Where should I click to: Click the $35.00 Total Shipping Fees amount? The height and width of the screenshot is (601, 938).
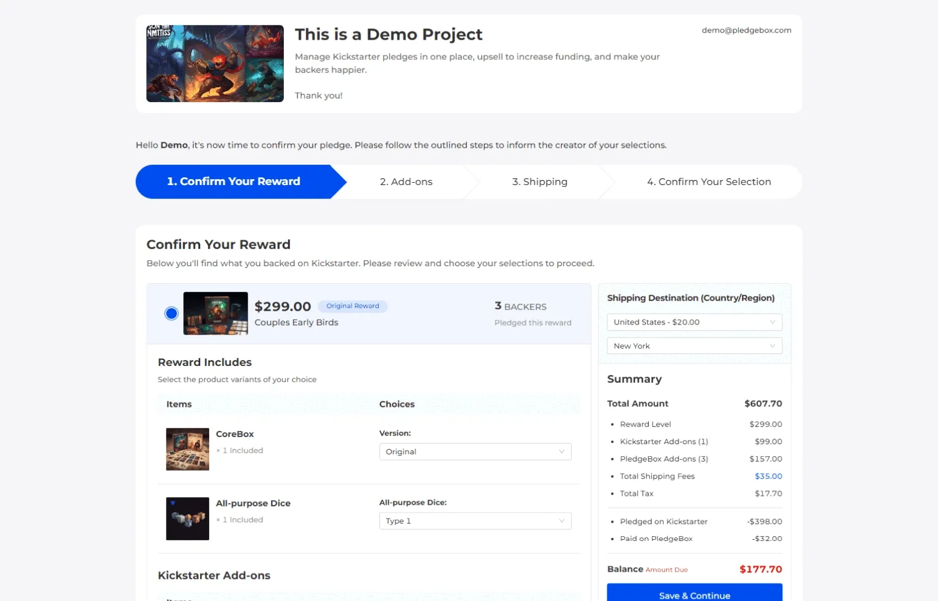coord(768,477)
